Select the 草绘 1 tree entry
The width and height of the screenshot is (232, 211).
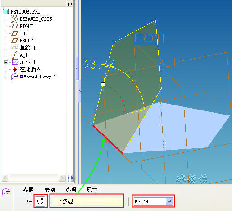click(27, 48)
